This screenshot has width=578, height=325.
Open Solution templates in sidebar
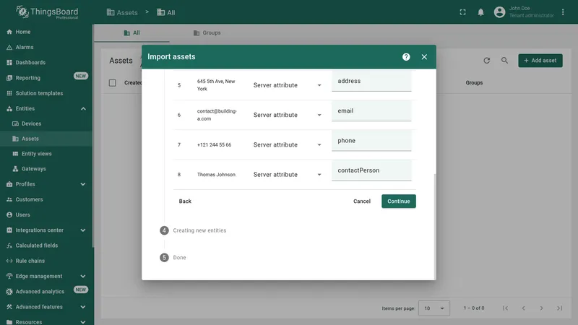46,93
